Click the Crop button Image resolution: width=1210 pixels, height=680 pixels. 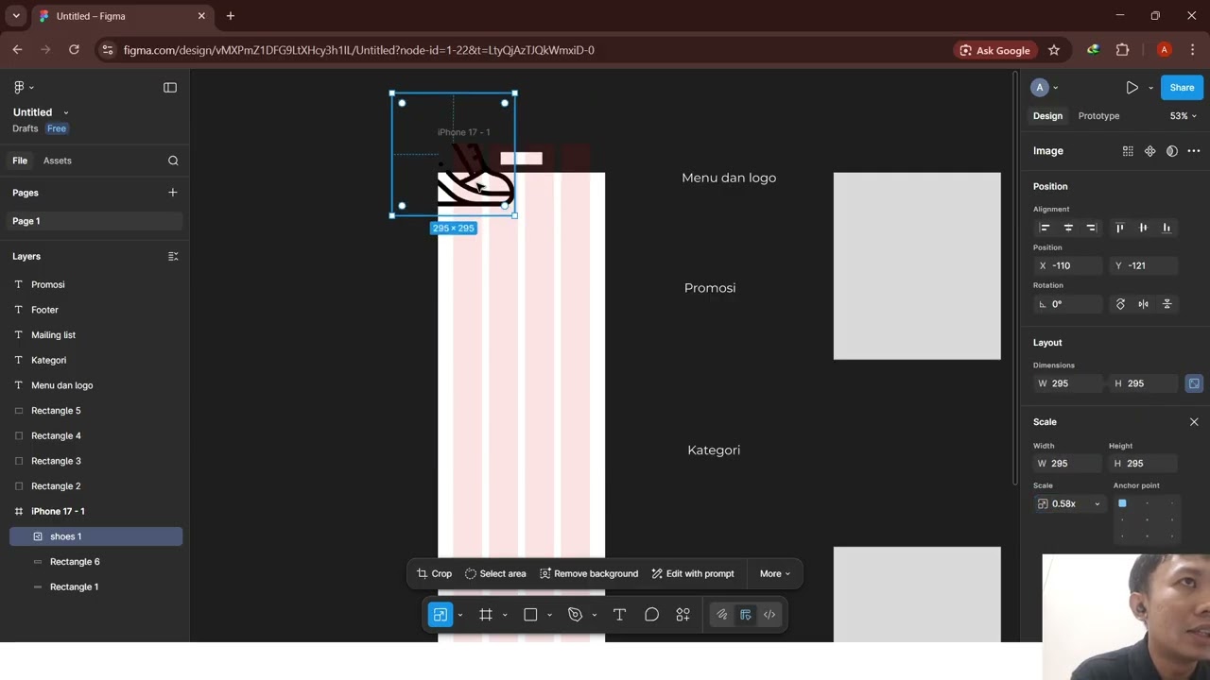[x=434, y=573]
